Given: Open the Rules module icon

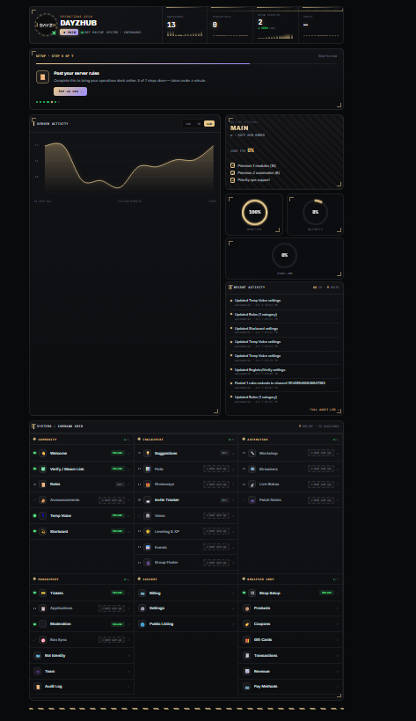Looking at the screenshot, I should pyautogui.click(x=43, y=484).
